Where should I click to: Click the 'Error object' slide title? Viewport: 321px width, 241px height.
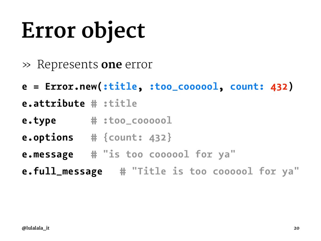point(83,31)
